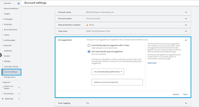The width and height of the screenshot is (199, 107).
Task: Click the M&S Roofing & Contracting account name
Action: click(x=100, y=12)
